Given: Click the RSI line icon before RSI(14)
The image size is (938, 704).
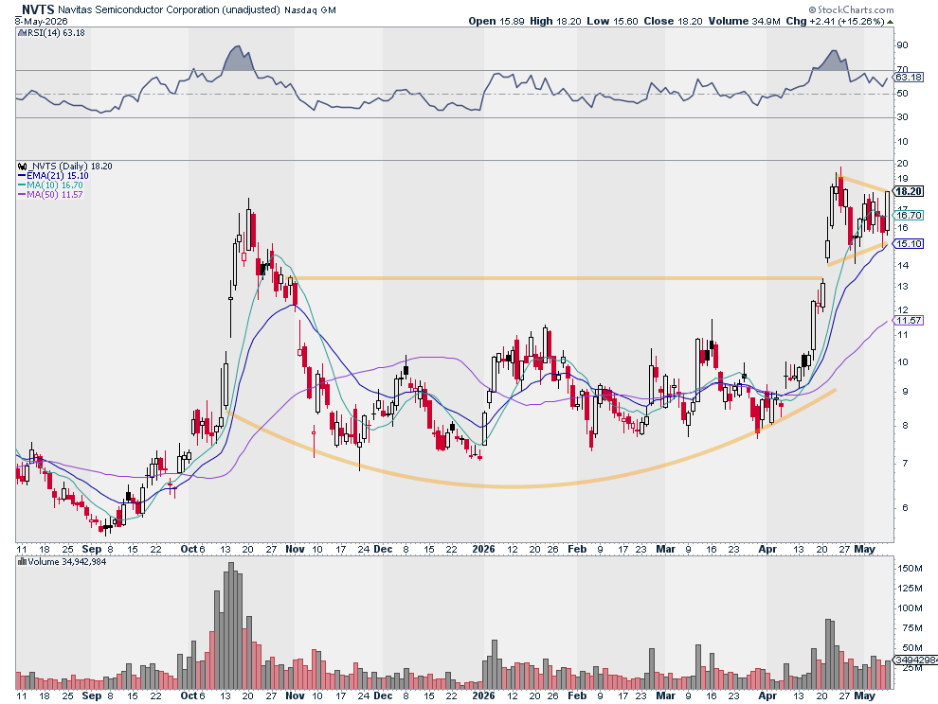Looking at the screenshot, I should [22, 33].
